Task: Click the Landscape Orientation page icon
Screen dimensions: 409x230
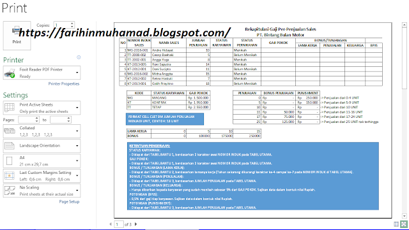Action: coord(10,146)
